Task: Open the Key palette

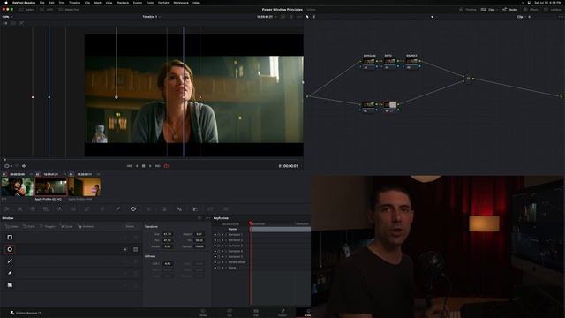Action: pyautogui.click(x=195, y=209)
